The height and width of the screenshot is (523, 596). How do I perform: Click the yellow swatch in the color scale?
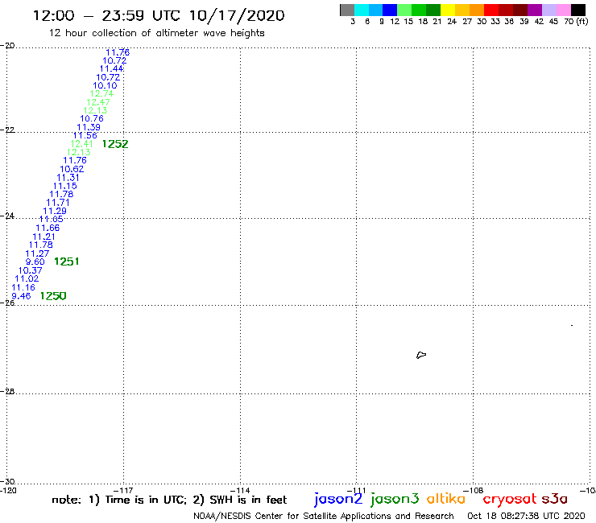pyautogui.click(x=448, y=10)
